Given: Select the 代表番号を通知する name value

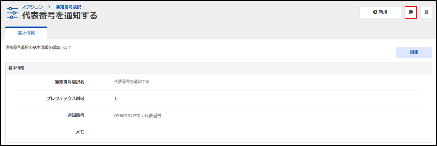Looking at the screenshot, I should click(132, 82).
